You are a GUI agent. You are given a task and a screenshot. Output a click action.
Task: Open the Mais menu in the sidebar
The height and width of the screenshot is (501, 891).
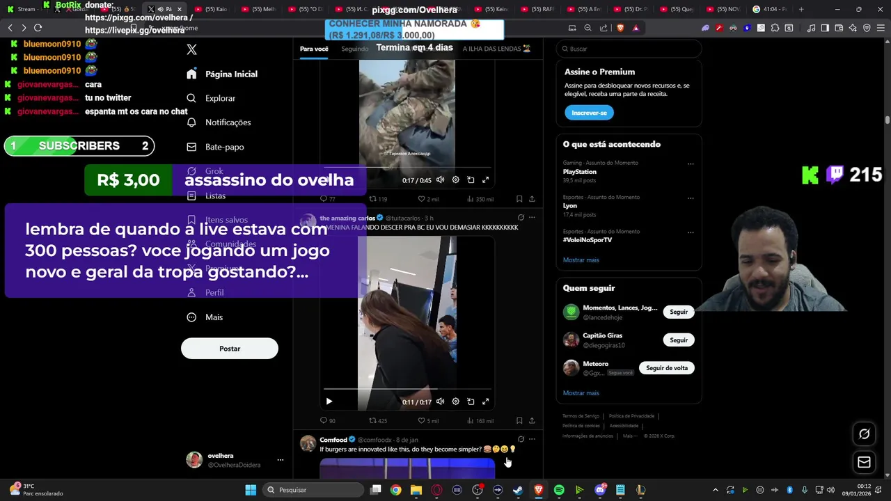(205, 317)
